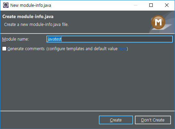
Task: Focus the Module name text field
Action: click(x=110, y=39)
